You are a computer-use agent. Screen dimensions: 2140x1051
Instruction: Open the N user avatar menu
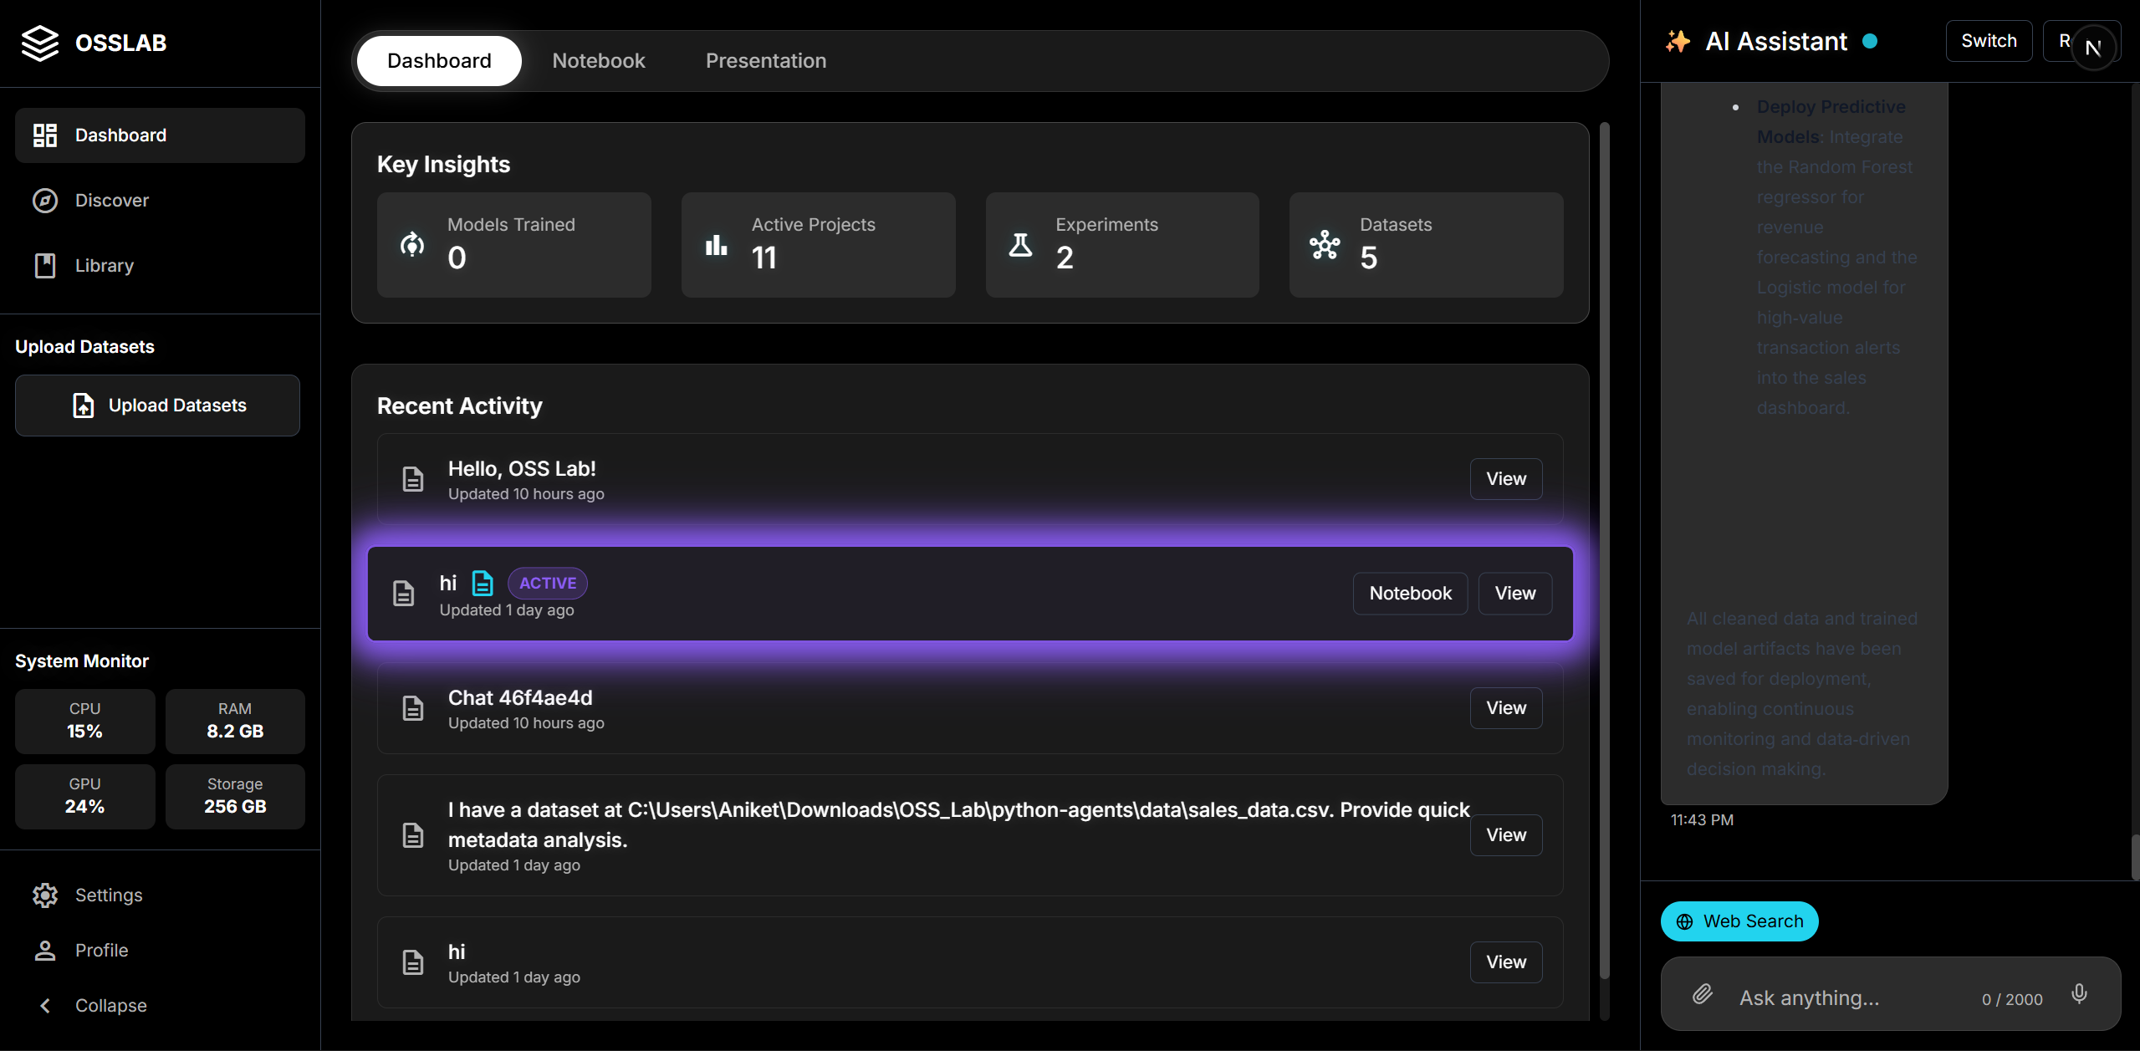(x=2093, y=48)
